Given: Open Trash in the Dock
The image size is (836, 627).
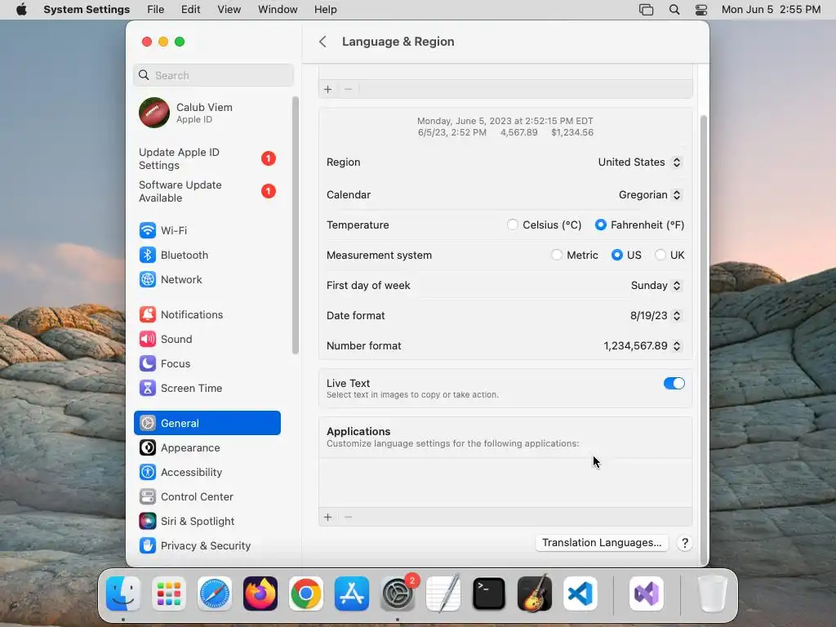Looking at the screenshot, I should 712,594.
